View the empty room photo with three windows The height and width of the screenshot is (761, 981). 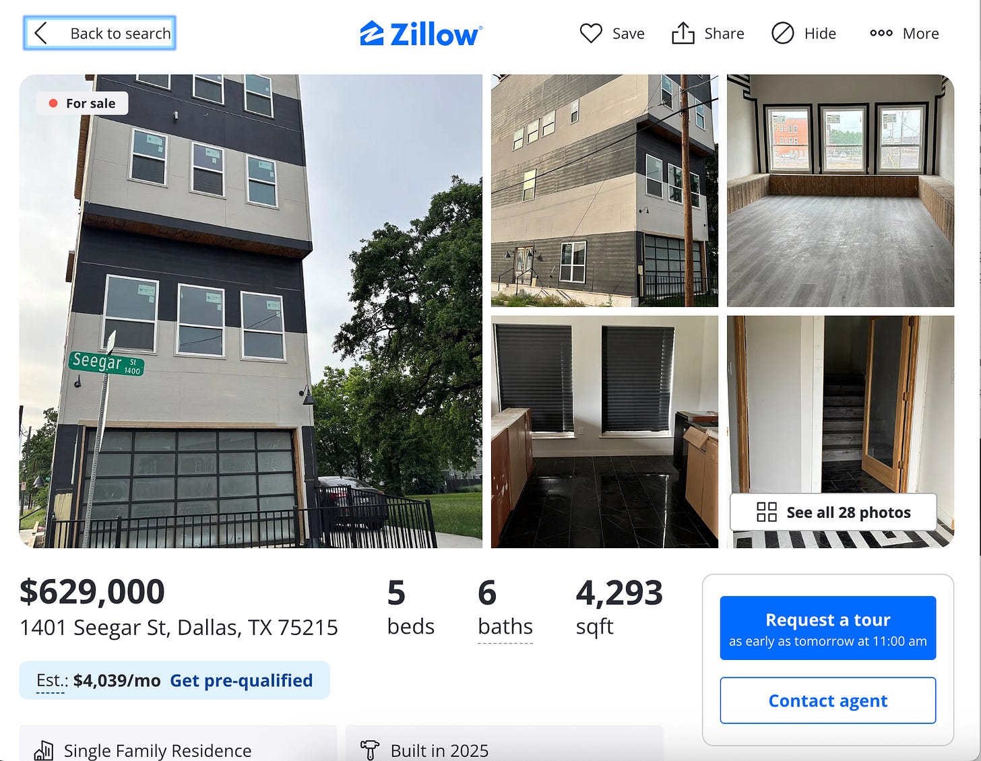click(x=840, y=191)
